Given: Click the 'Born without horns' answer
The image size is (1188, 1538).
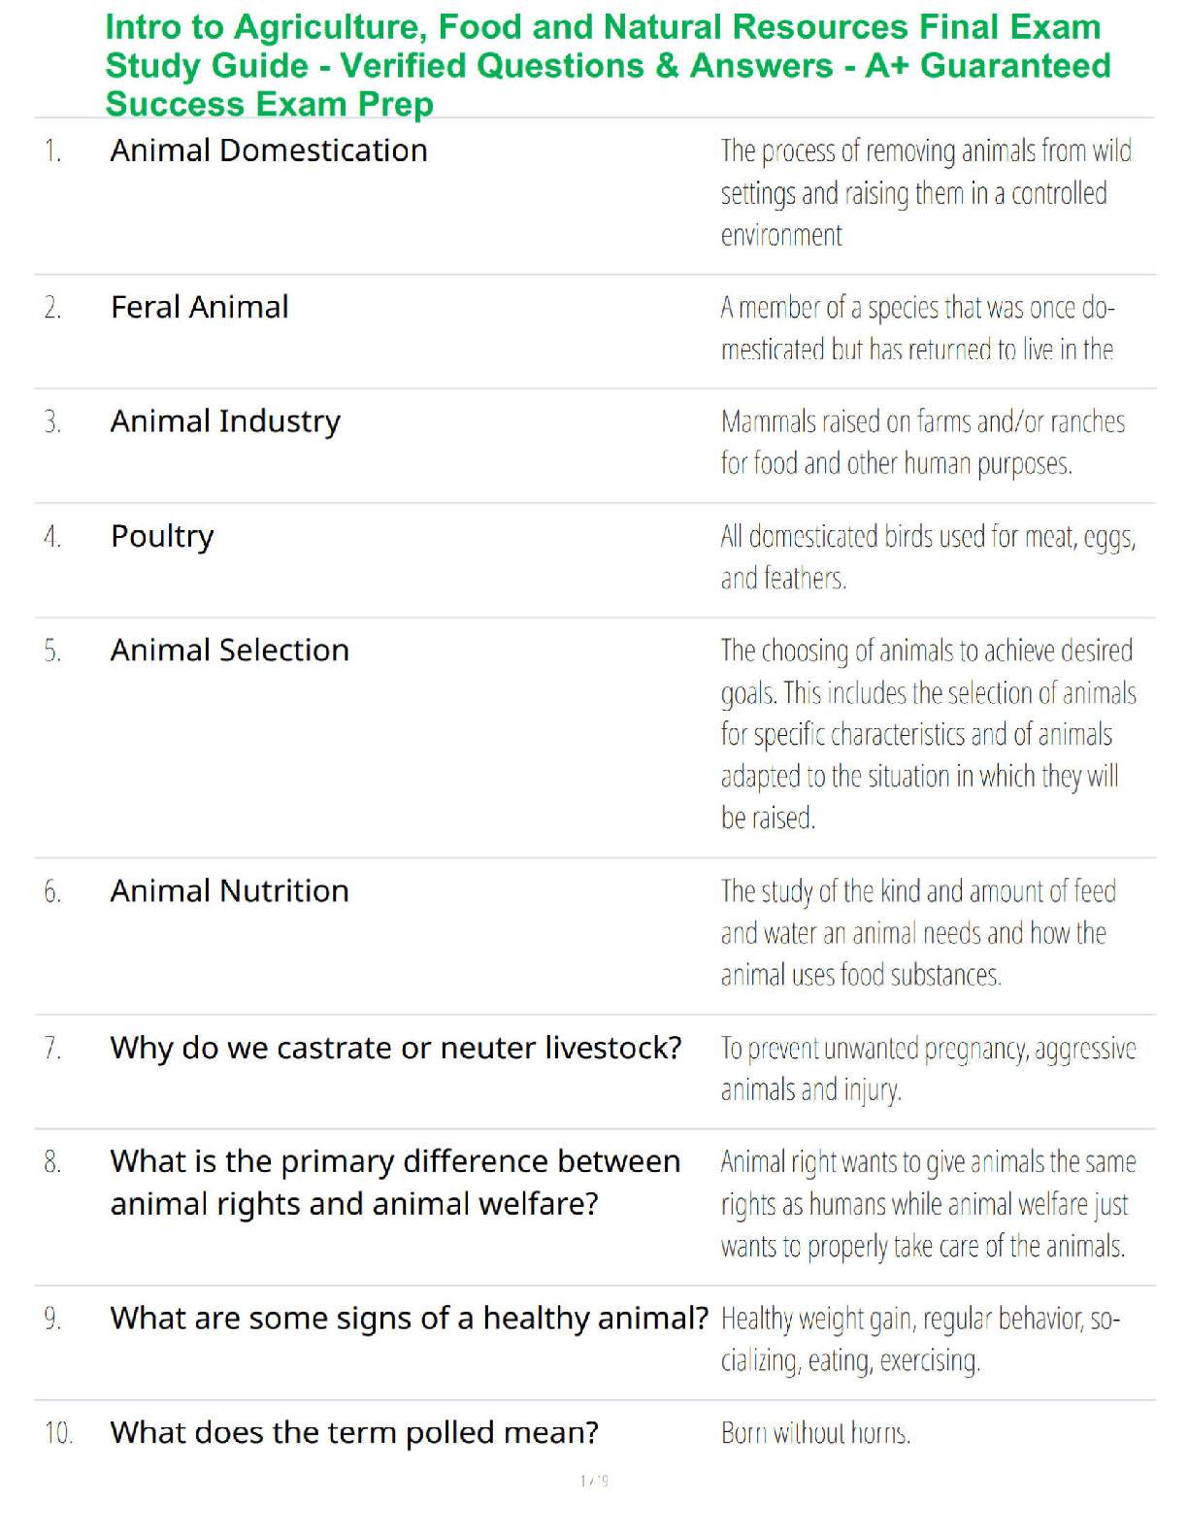Looking at the screenshot, I should (x=815, y=1433).
